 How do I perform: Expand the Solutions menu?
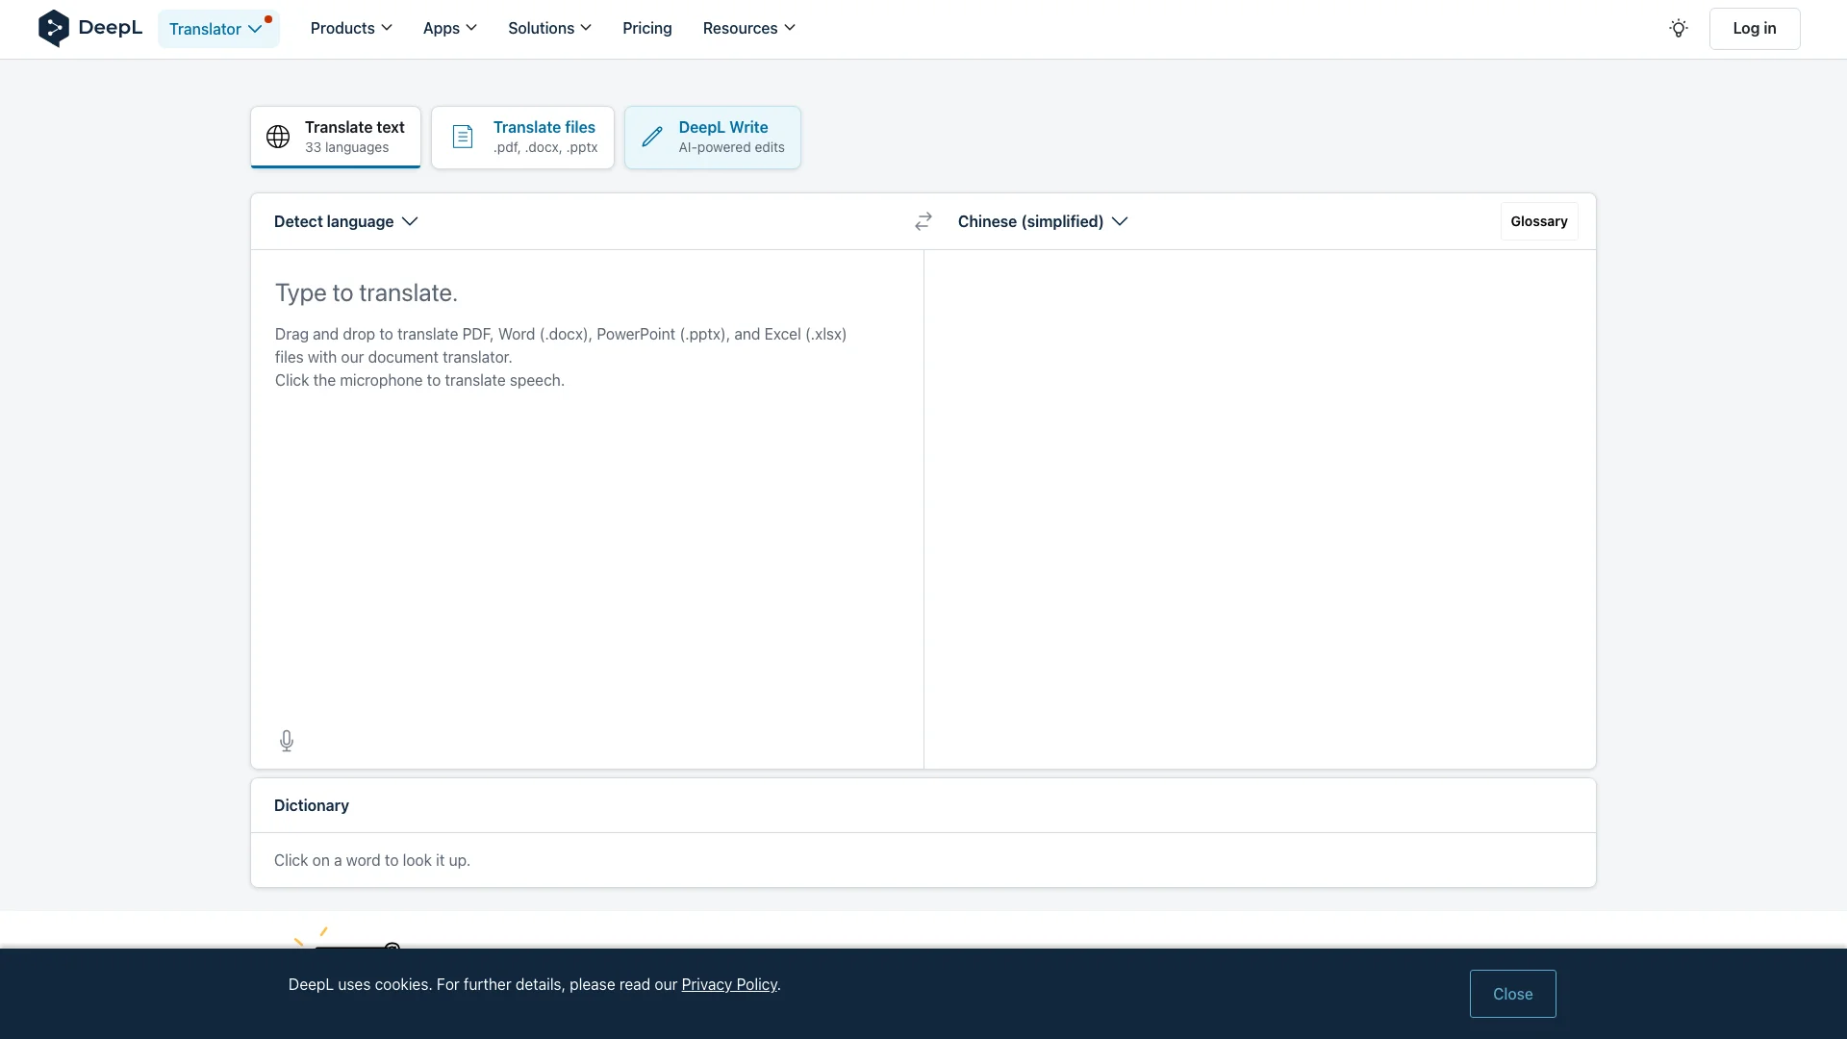549,28
